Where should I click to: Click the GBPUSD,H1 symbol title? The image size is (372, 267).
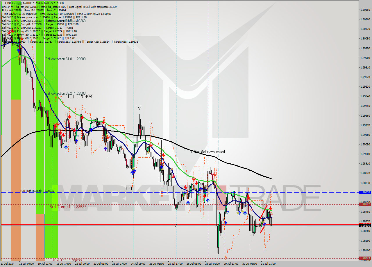(13, 3)
